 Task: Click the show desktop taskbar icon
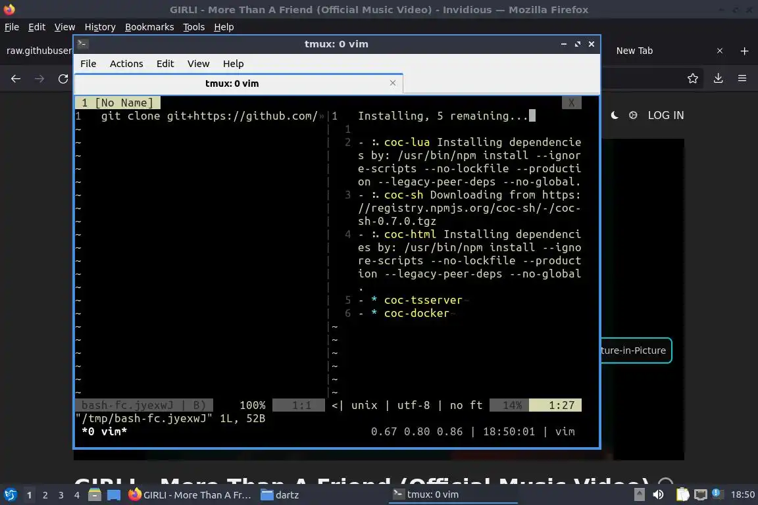(x=114, y=495)
